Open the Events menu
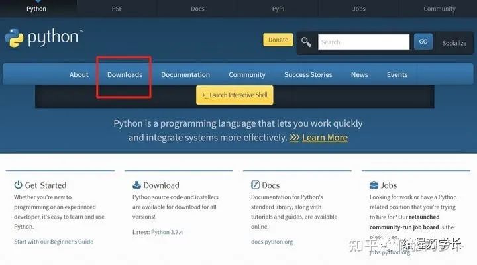 (397, 75)
